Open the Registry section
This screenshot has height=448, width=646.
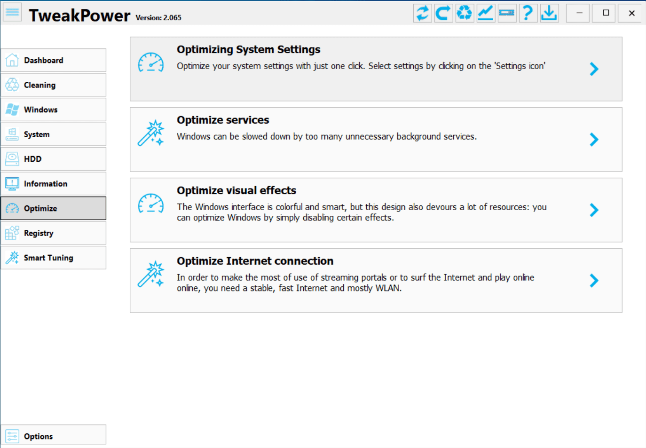pyautogui.click(x=54, y=233)
